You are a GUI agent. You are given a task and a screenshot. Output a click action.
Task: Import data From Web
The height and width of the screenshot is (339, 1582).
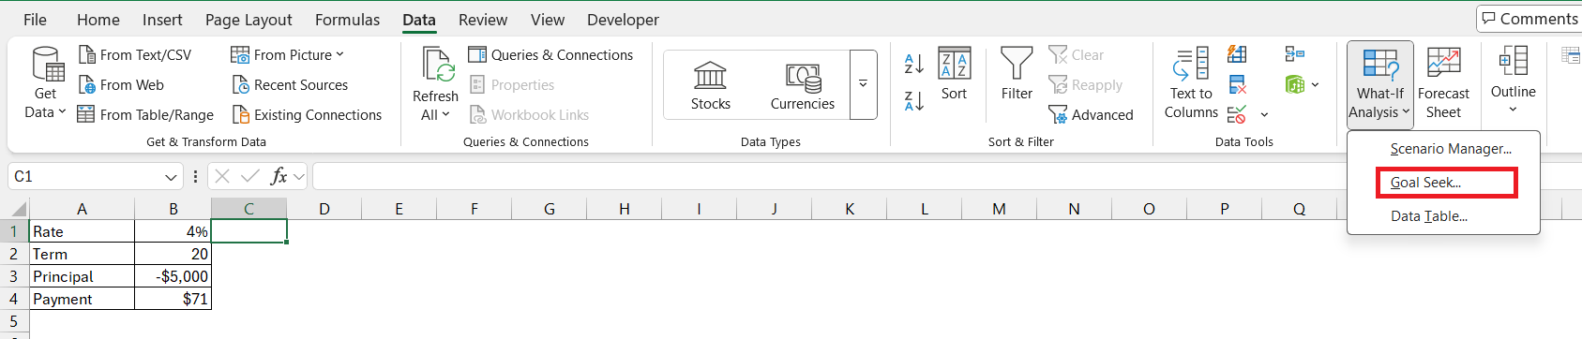121,85
